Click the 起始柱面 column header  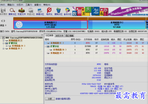105,39
